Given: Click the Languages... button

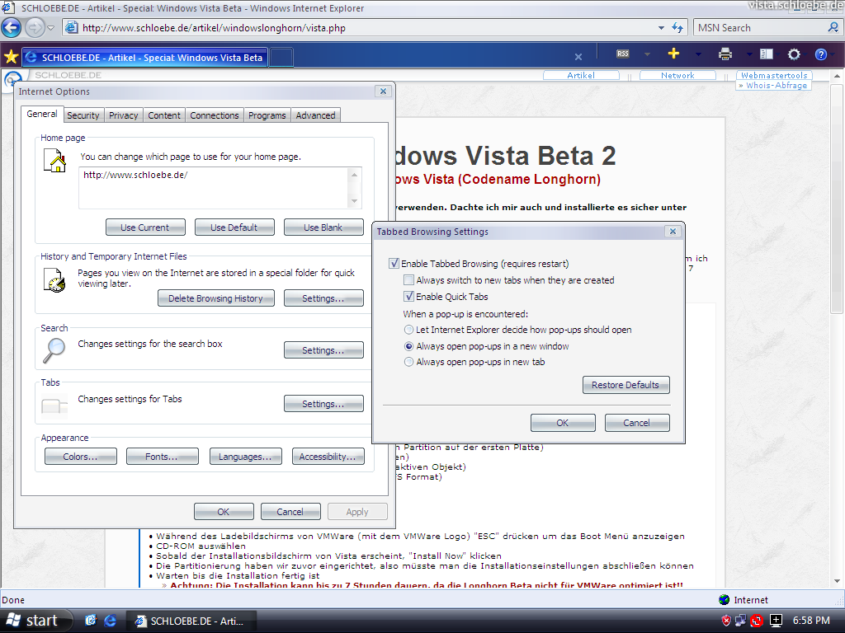Looking at the screenshot, I should 245,457.
